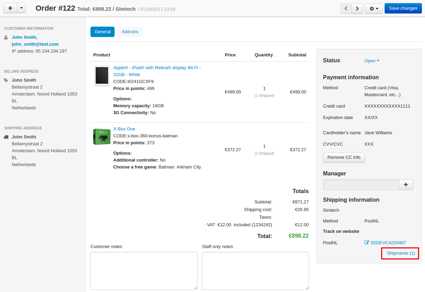The height and width of the screenshot is (292, 425).
Task: Go back using the left arrow button
Action: (x=10, y=8)
